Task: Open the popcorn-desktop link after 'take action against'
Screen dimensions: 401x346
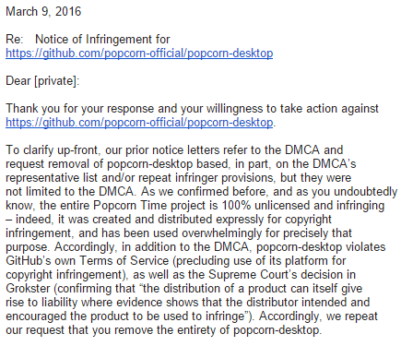Action: coord(139,123)
